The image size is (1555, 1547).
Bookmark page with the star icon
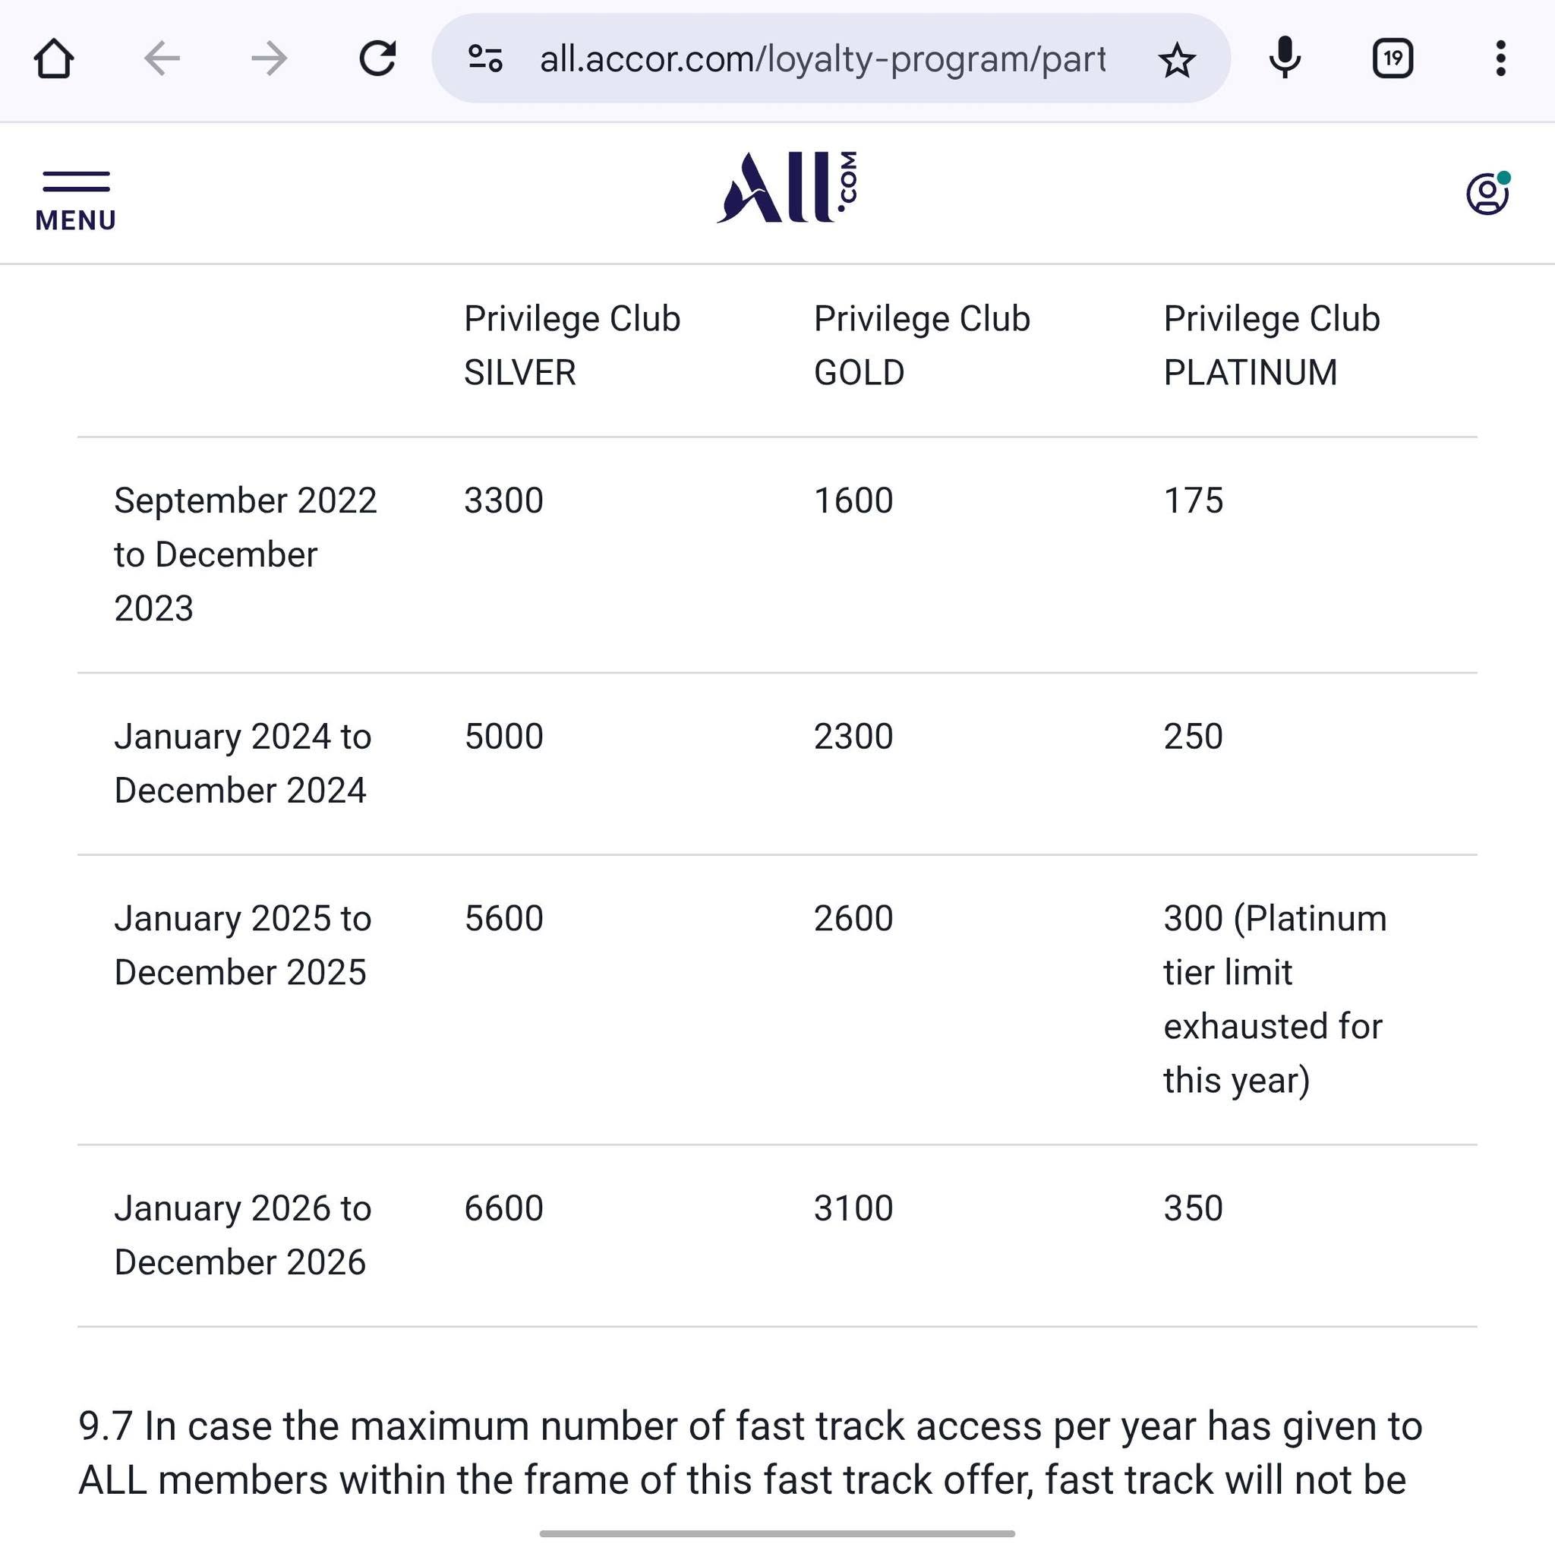1177,58
